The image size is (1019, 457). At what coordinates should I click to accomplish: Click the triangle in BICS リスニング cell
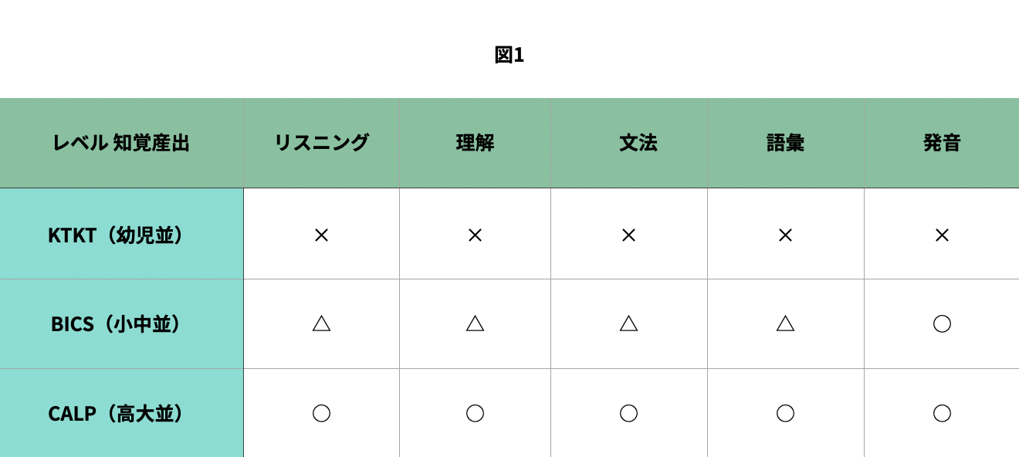(x=321, y=323)
